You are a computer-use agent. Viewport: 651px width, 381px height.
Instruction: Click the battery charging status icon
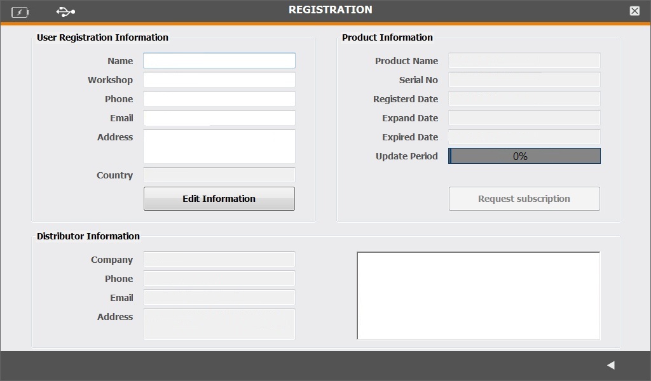(x=20, y=12)
